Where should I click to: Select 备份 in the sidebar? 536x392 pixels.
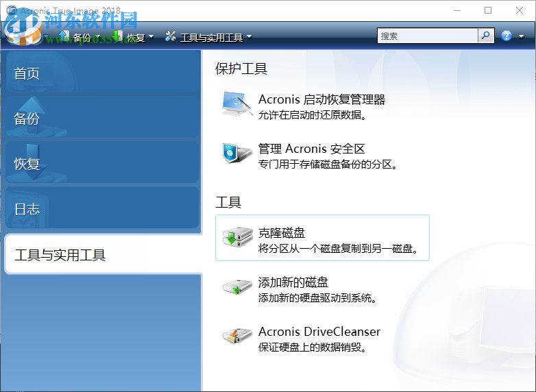pyautogui.click(x=102, y=118)
